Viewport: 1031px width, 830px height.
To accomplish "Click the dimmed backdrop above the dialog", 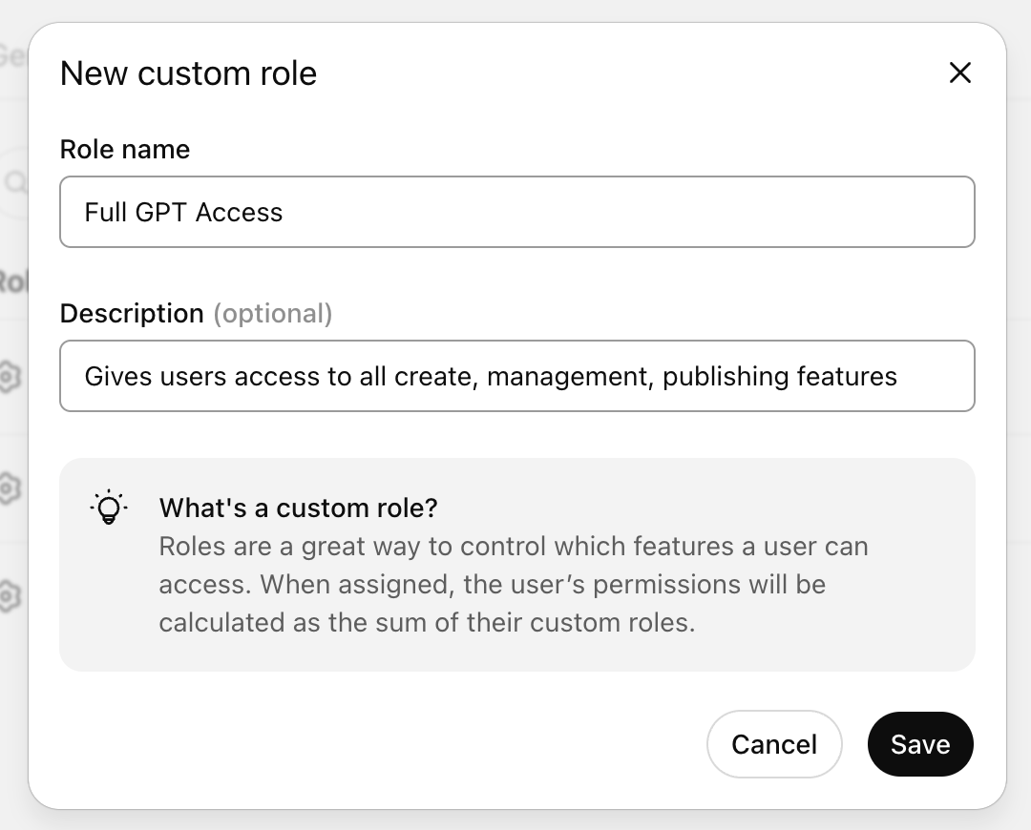I will coord(515,10).
